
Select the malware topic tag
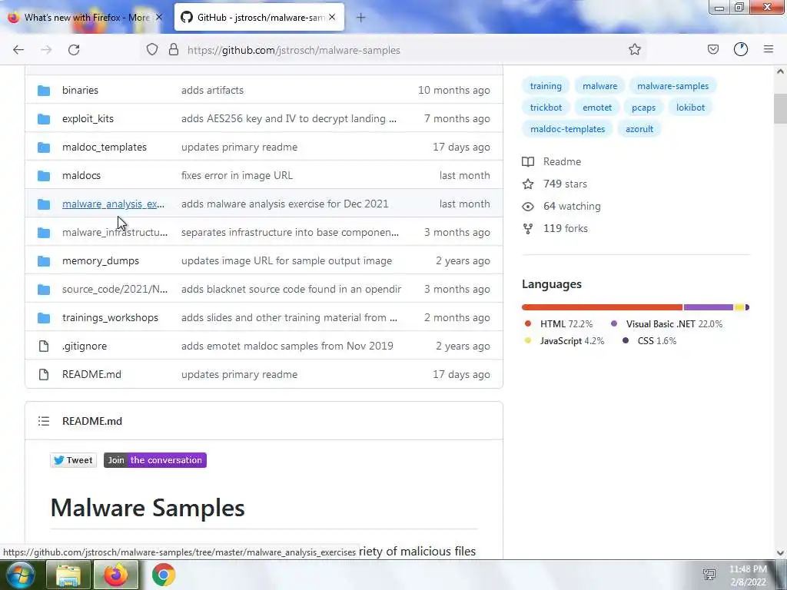(x=599, y=86)
